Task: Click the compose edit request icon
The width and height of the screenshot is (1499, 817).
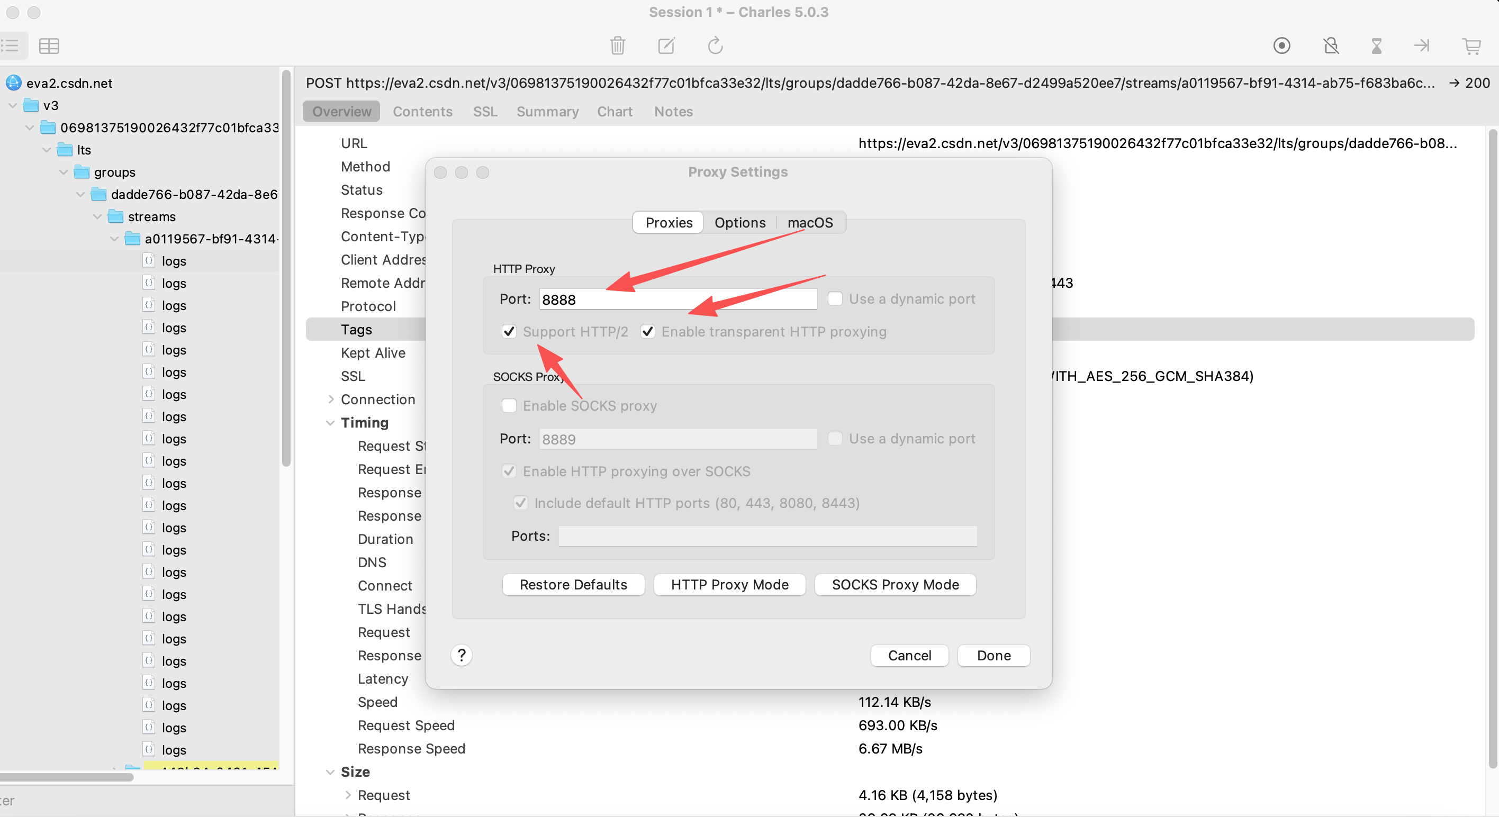Action: [x=666, y=46]
